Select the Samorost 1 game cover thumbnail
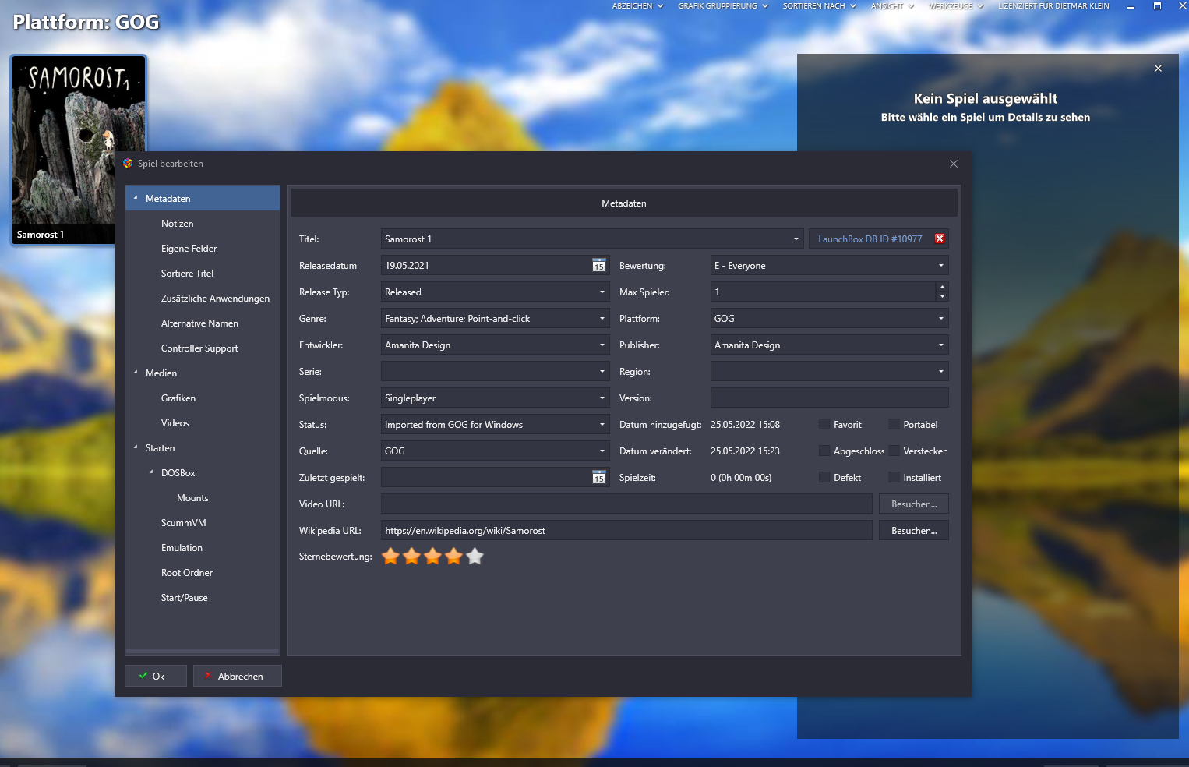The height and width of the screenshot is (767, 1189). pyautogui.click(x=78, y=150)
